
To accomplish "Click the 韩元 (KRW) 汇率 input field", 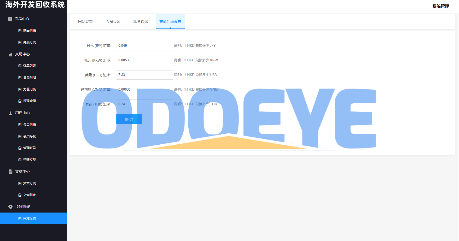I will pos(144,60).
